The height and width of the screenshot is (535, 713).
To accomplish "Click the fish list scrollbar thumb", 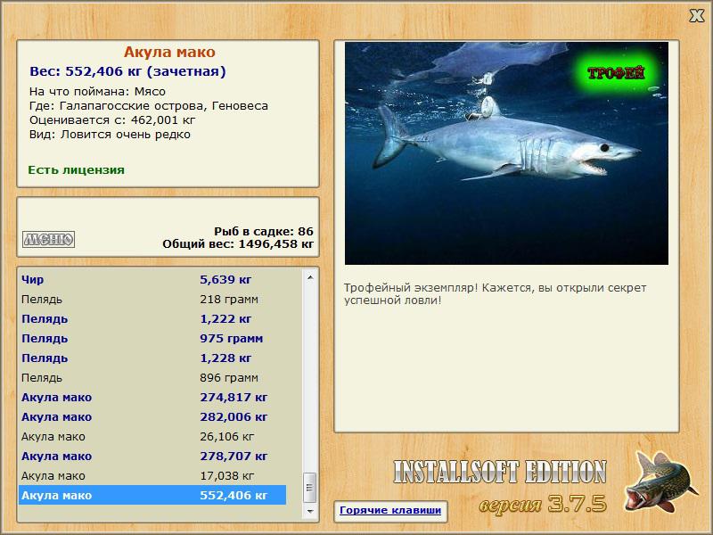I will tap(310, 488).
